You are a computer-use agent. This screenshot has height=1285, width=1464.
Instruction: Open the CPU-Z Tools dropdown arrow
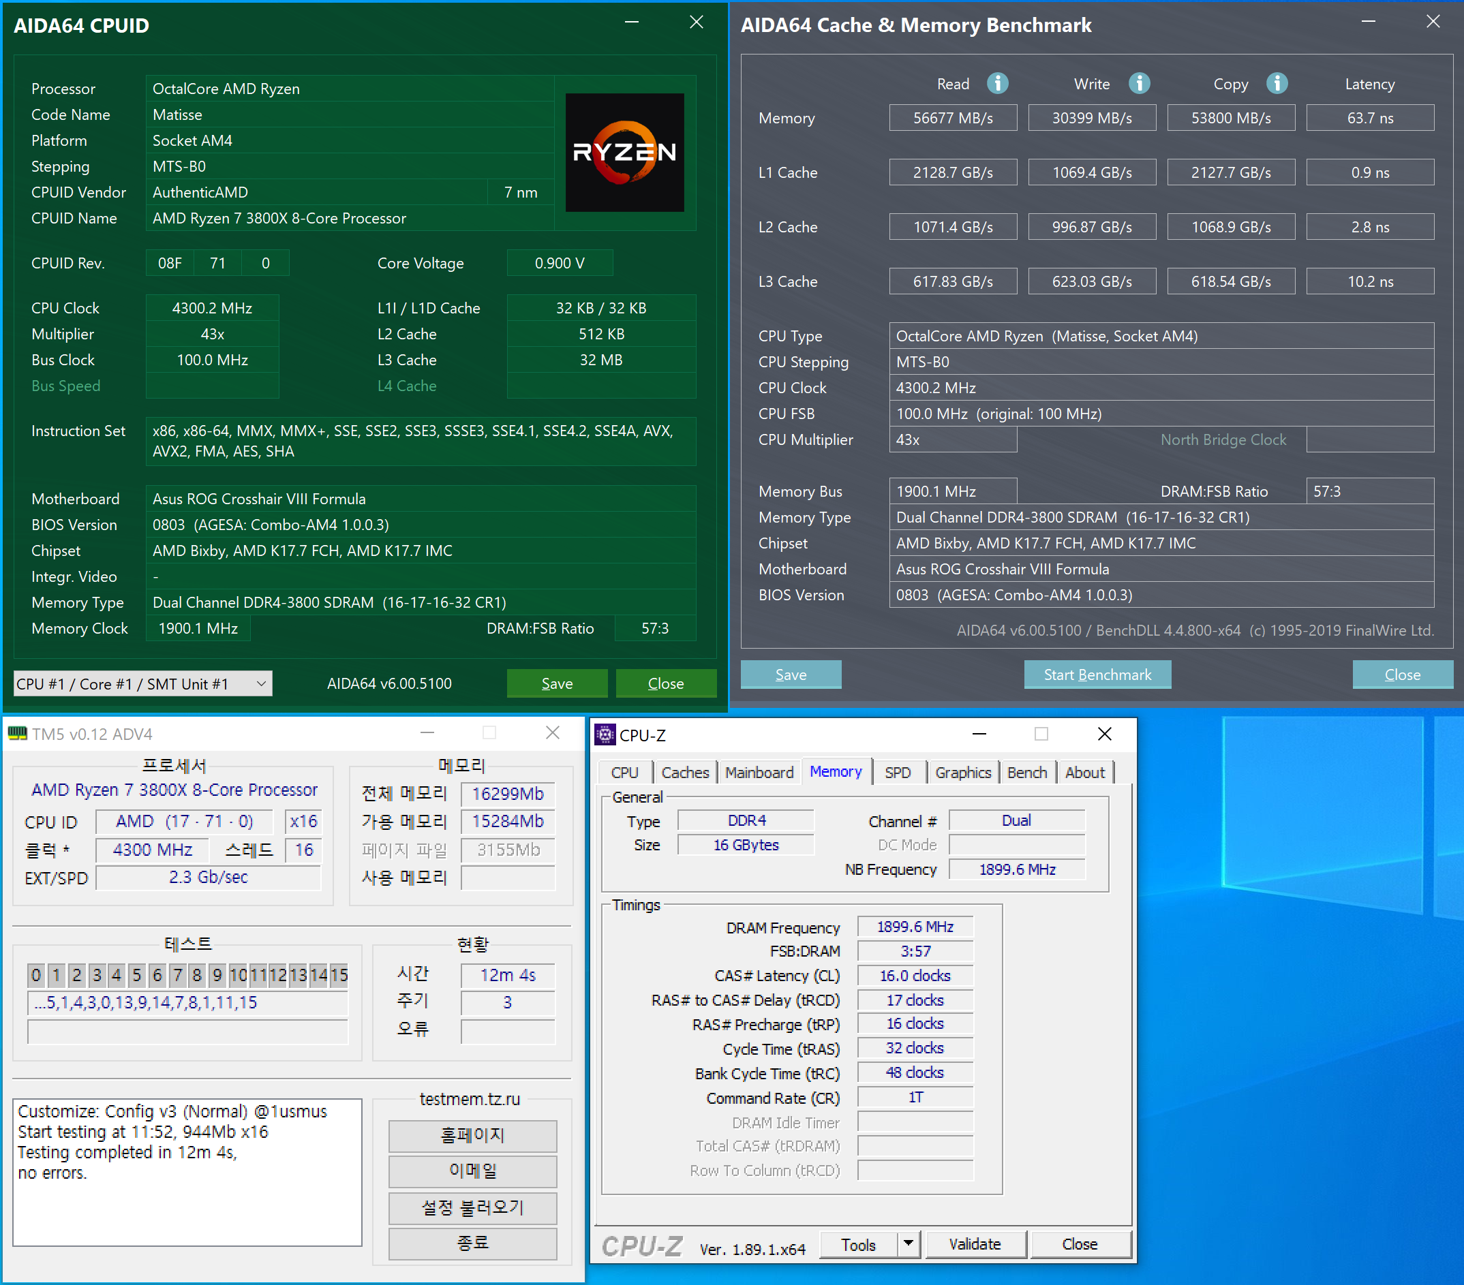(909, 1244)
